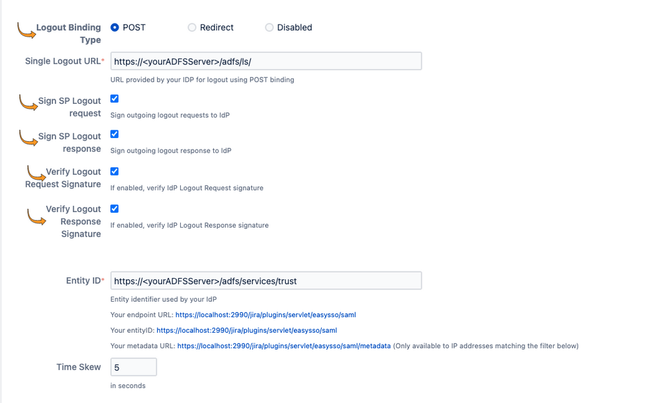Image resolution: width=646 pixels, height=403 pixels.
Task: Click orange arrow beside Verify Logout Response Signature
Action: [x=36, y=217]
